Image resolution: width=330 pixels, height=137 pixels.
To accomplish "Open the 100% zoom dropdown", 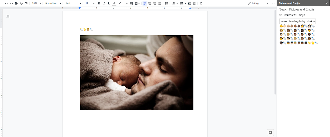I will click(36, 3).
